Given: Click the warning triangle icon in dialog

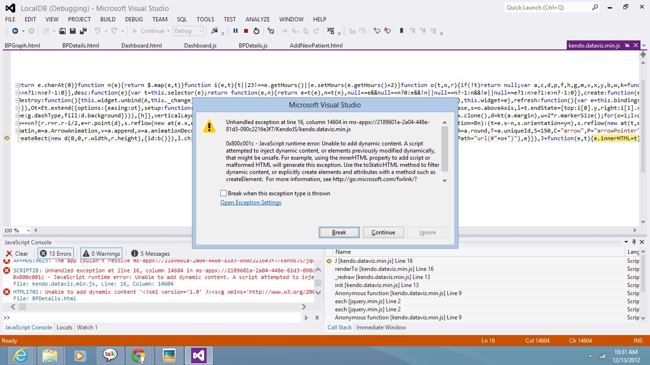Looking at the screenshot, I should pos(209,126).
